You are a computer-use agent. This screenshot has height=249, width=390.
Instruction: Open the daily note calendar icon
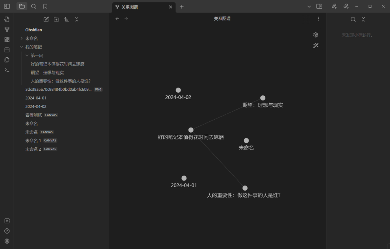pyautogui.click(x=6, y=49)
